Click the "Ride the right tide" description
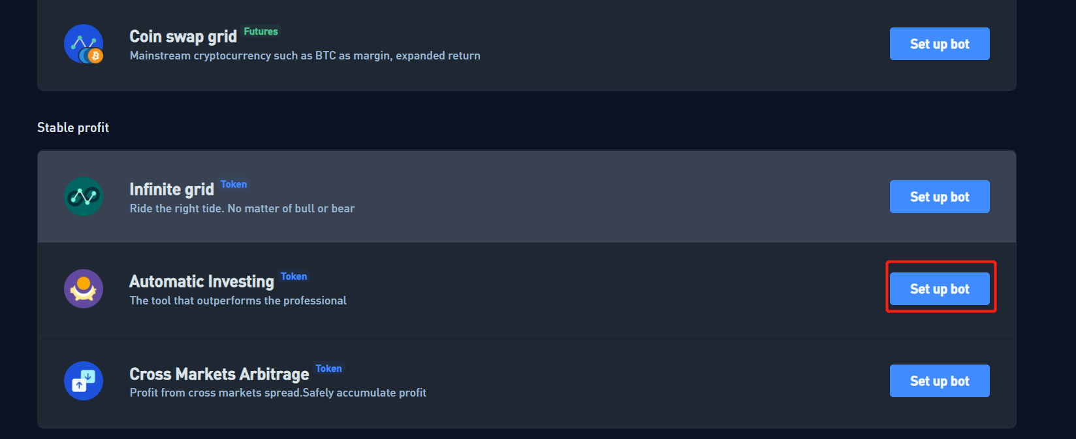The height and width of the screenshot is (439, 1076). tap(242, 208)
